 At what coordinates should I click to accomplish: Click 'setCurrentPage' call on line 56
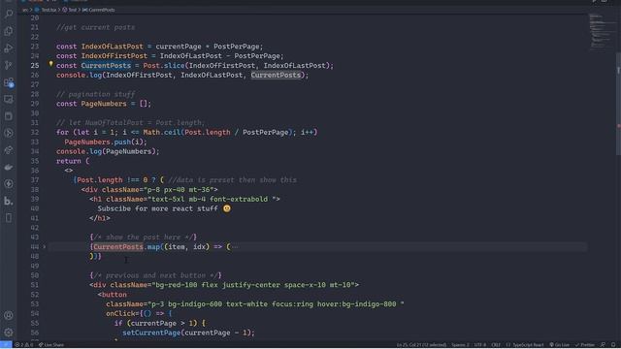pyautogui.click(x=151, y=333)
